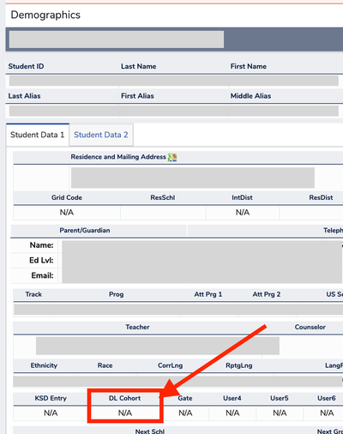
Task: Switch to the Student Data 2 tab
Action: [x=101, y=135]
